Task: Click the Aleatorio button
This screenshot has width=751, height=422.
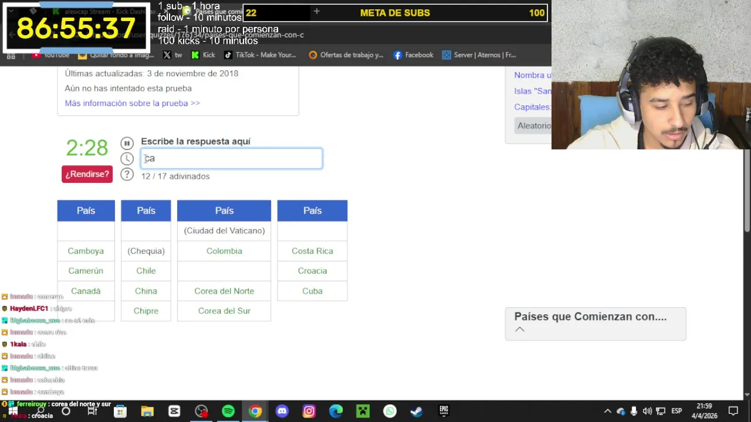Action: [x=533, y=125]
